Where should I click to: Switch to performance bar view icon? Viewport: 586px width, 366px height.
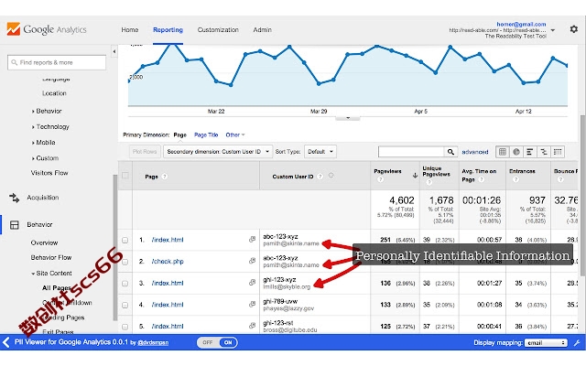pos(529,152)
